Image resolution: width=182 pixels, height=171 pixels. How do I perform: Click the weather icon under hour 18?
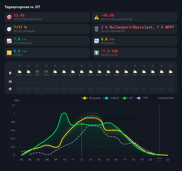coord(135,72)
